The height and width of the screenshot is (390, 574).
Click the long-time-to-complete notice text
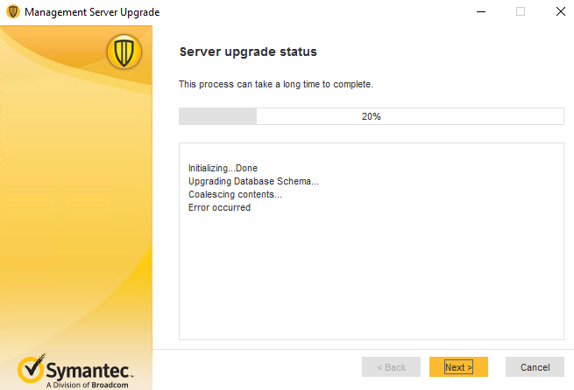point(276,84)
